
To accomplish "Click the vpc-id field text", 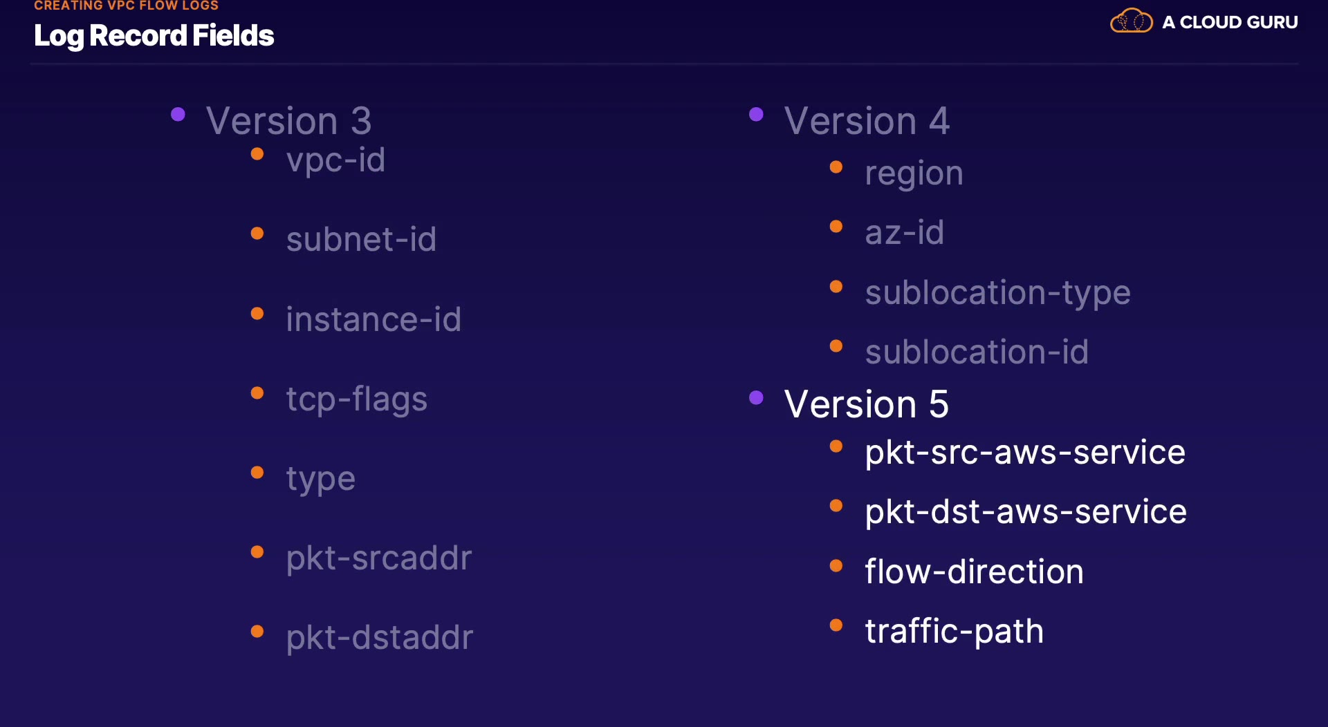I will (x=335, y=160).
